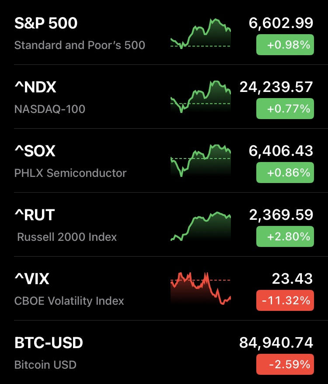This screenshot has width=328, height=384.
Task: Click the PHLX Semiconductor label
Action: coord(70,173)
